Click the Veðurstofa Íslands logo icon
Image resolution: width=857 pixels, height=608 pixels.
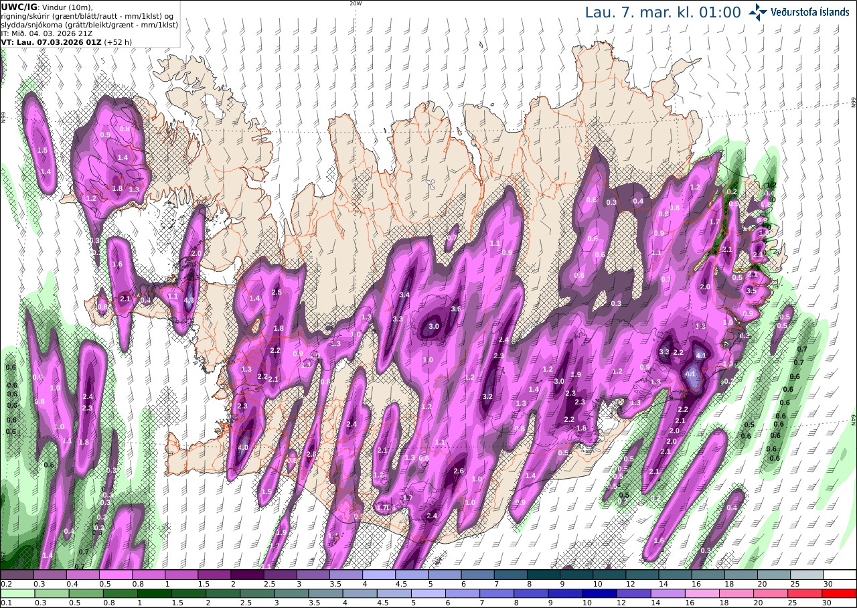[758, 12]
